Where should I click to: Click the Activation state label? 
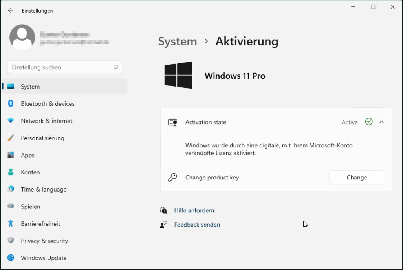click(206, 122)
